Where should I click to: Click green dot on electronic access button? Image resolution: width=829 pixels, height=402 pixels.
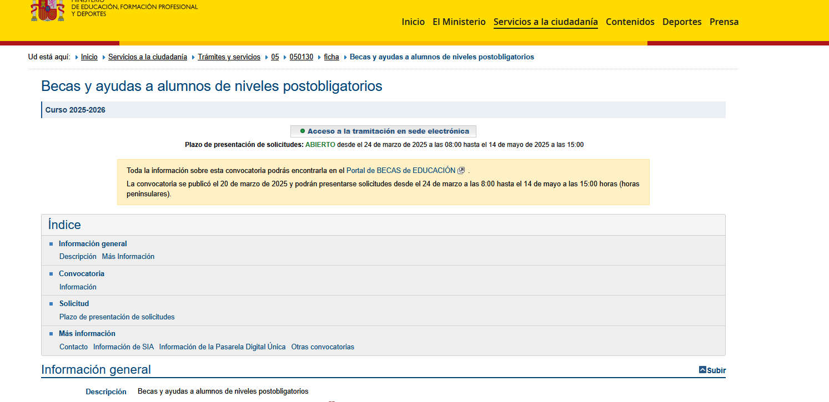click(x=303, y=131)
